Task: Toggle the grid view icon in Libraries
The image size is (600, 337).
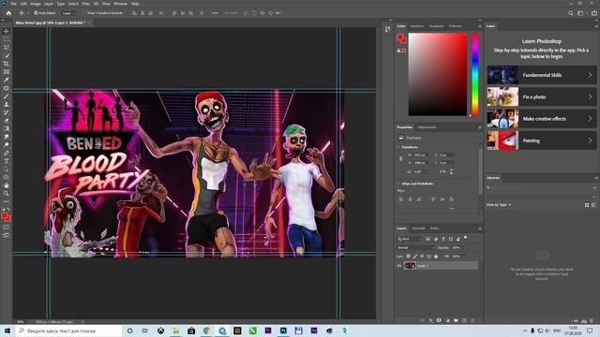Action: (x=587, y=205)
